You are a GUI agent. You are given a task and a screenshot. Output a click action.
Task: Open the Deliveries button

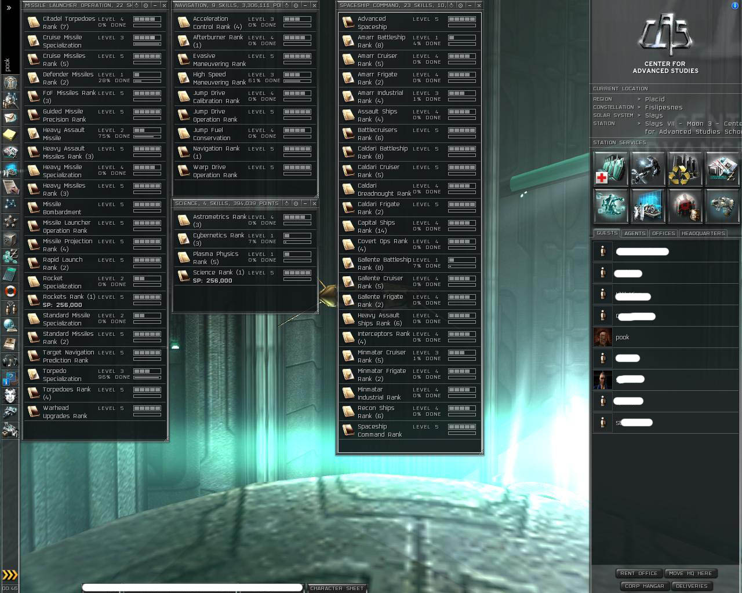click(x=692, y=586)
